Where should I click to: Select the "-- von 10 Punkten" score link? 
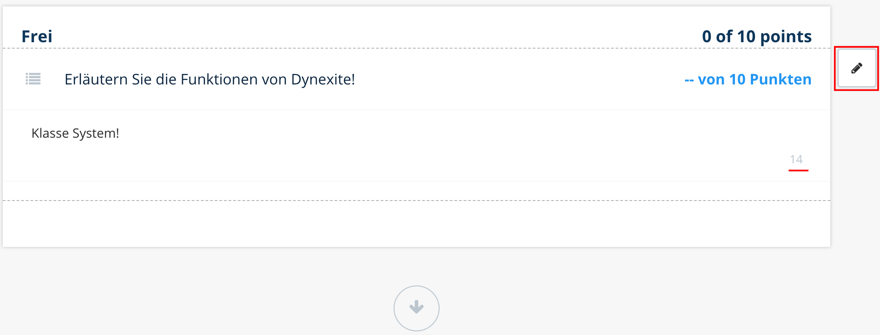[x=748, y=79]
